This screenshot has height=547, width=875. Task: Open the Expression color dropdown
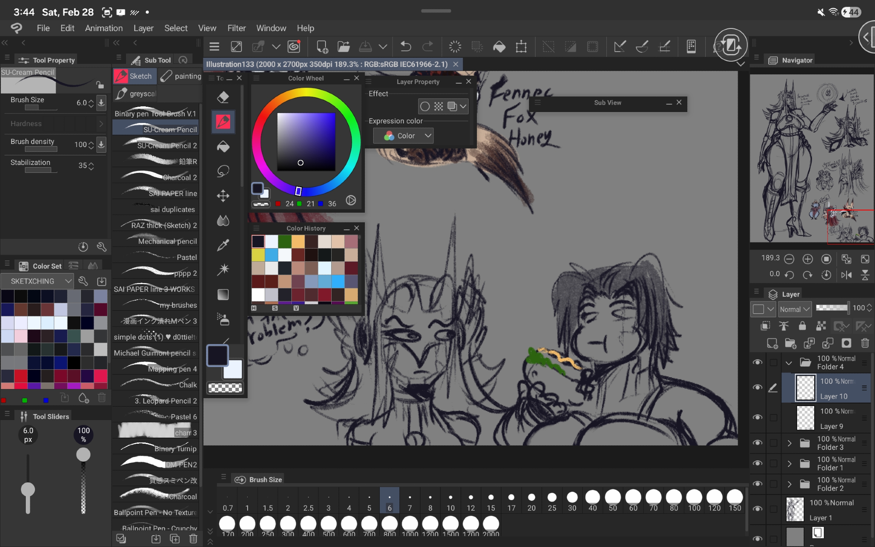coord(403,136)
